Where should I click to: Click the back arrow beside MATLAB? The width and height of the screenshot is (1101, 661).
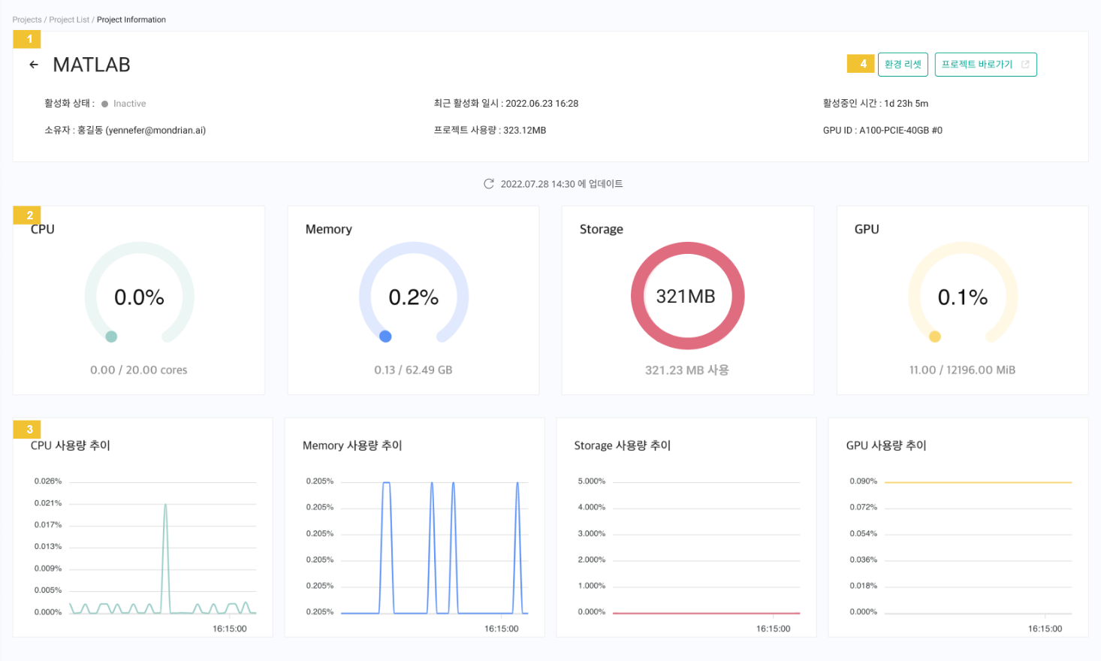pyautogui.click(x=34, y=65)
